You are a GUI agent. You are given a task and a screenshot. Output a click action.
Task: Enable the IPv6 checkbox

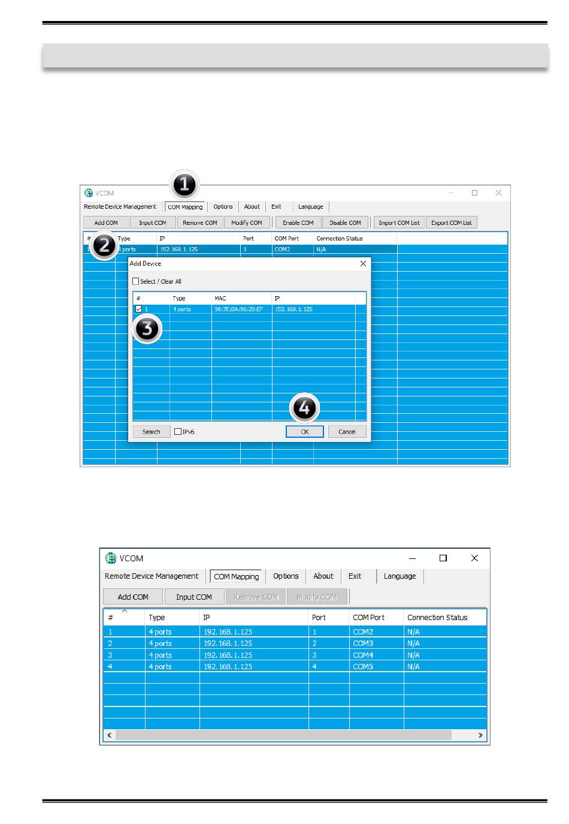(x=178, y=432)
